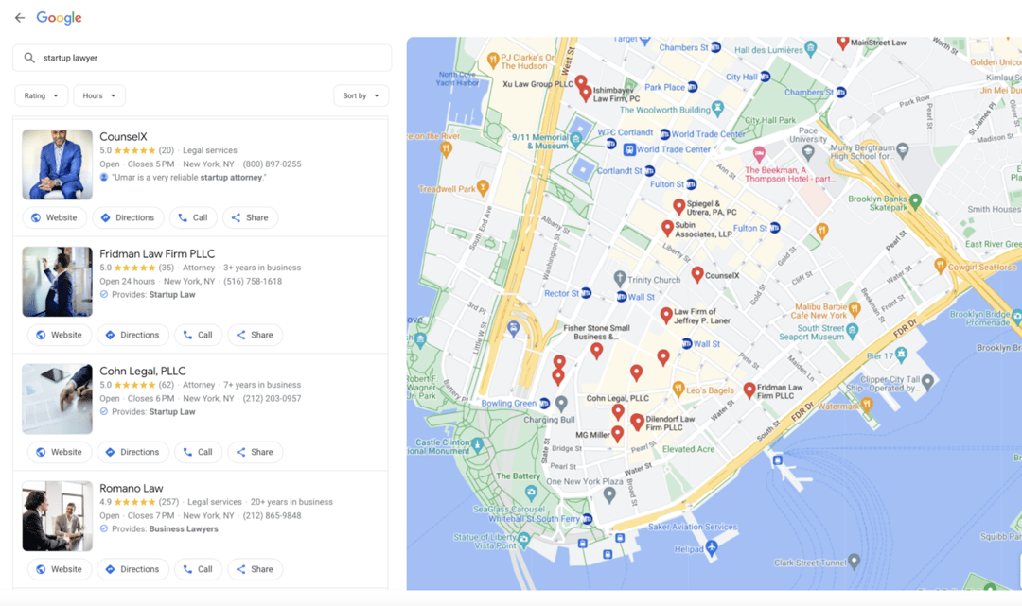The image size is (1022, 606).
Task: Get Directions to Fridman Law Firm
Action: pos(132,335)
